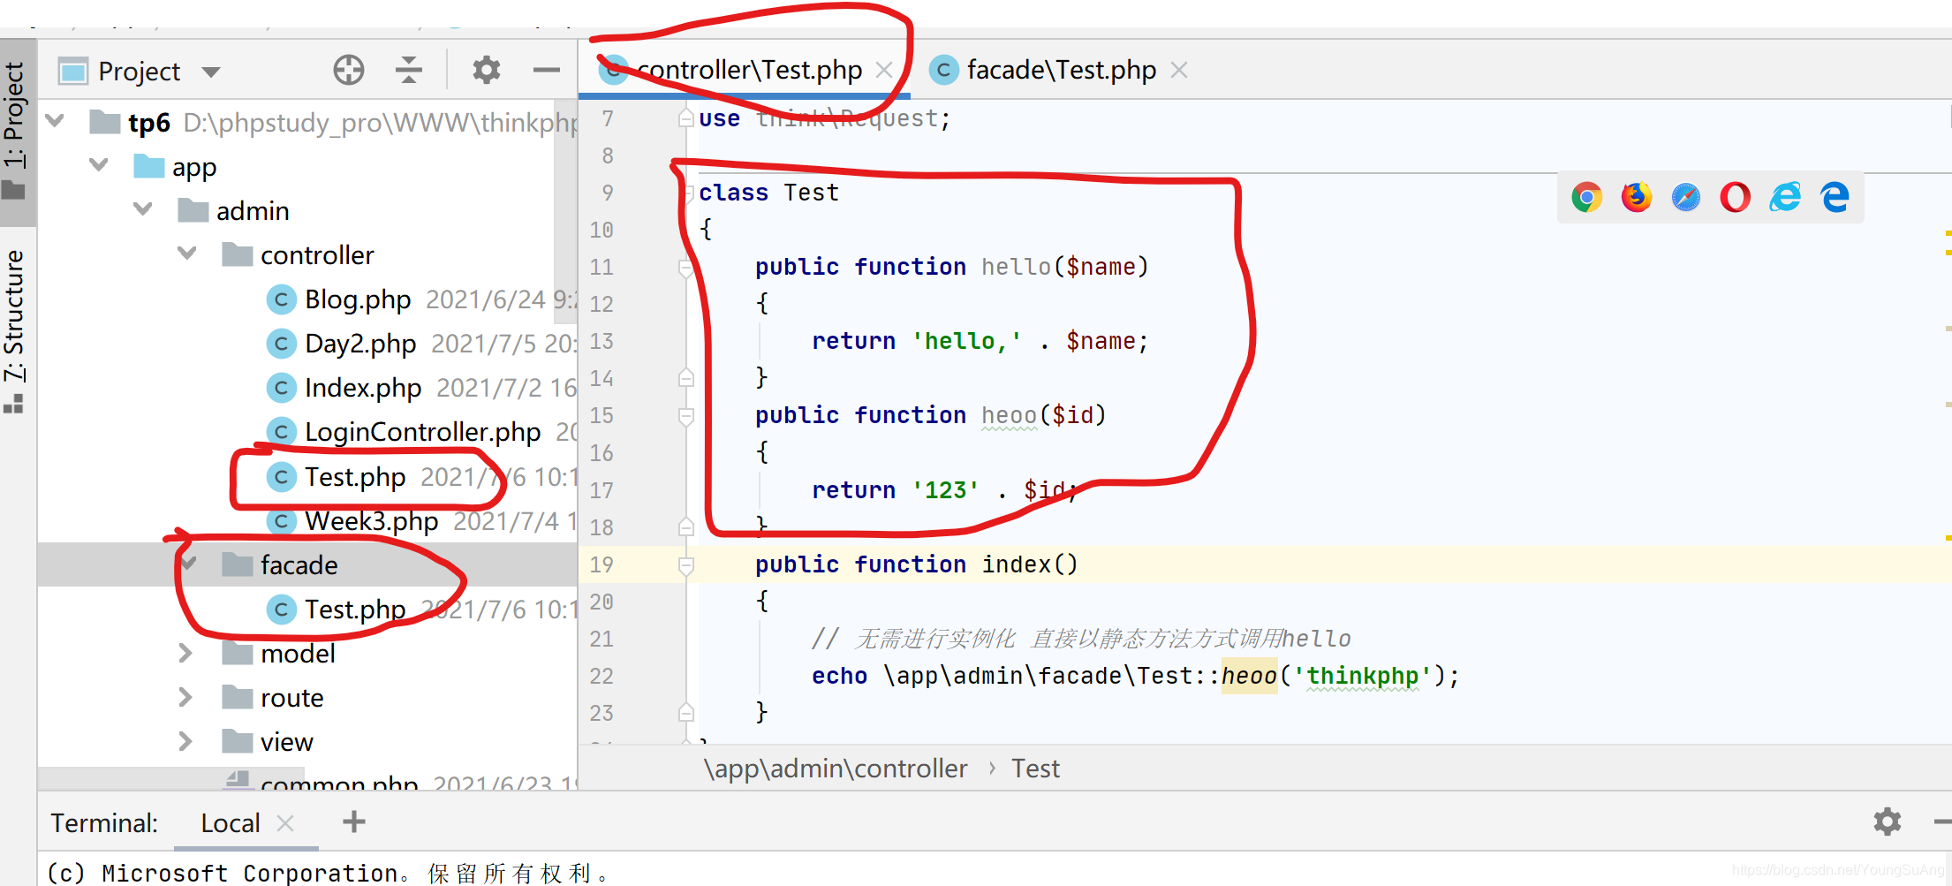Close the Local terminal tab
This screenshot has width=1952, height=886.
pos(284,823)
